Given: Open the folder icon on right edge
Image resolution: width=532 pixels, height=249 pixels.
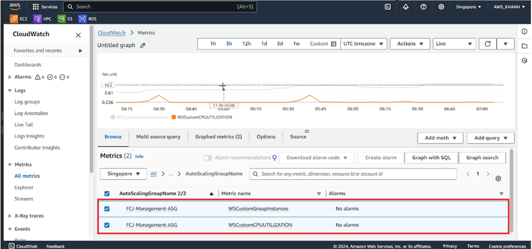Looking at the screenshot, I should pyautogui.click(x=524, y=46).
